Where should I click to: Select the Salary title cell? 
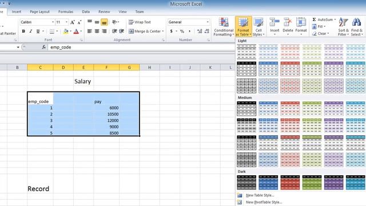click(x=83, y=81)
